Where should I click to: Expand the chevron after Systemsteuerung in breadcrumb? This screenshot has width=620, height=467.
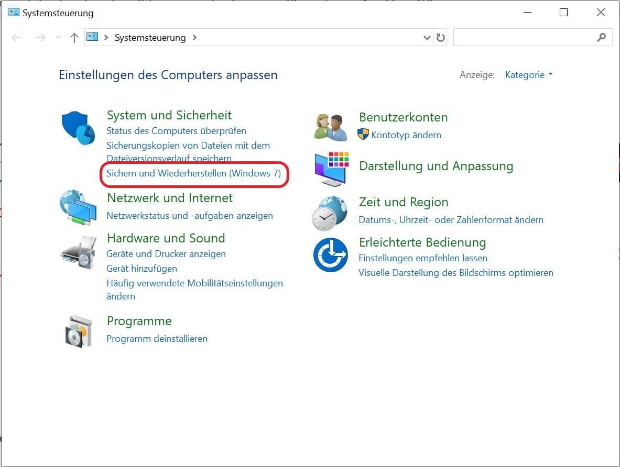tap(195, 38)
